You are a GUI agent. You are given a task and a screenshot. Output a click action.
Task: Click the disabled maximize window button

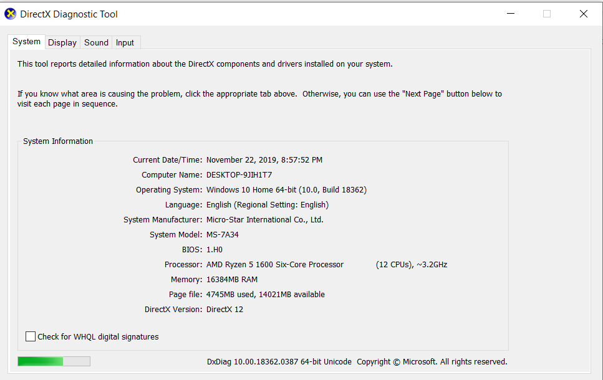tap(546, 14)
